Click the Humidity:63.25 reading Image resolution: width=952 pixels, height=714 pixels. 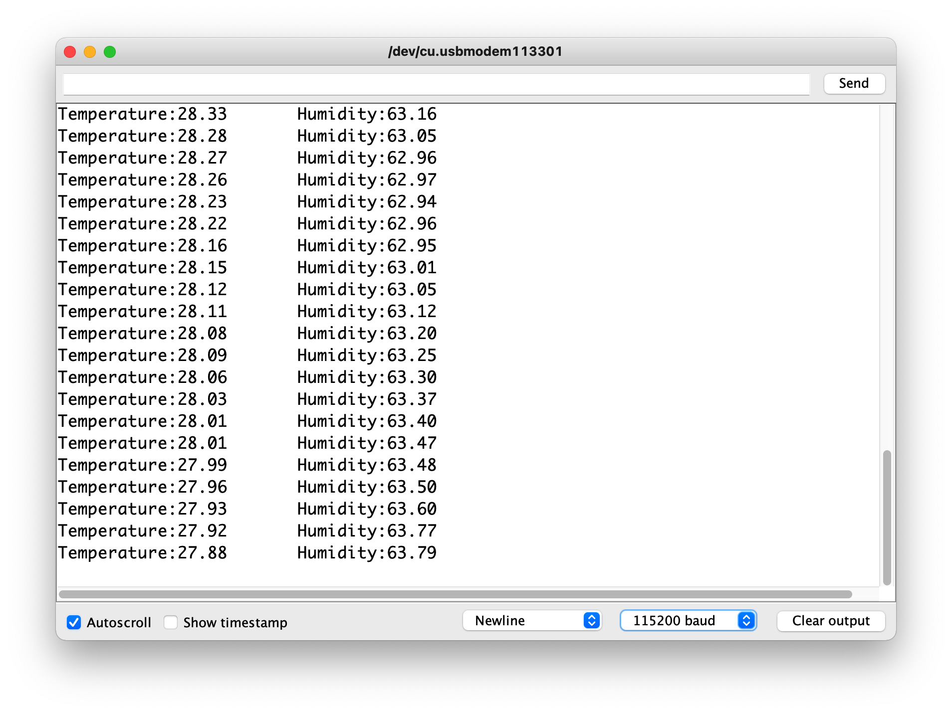(367, 356)
